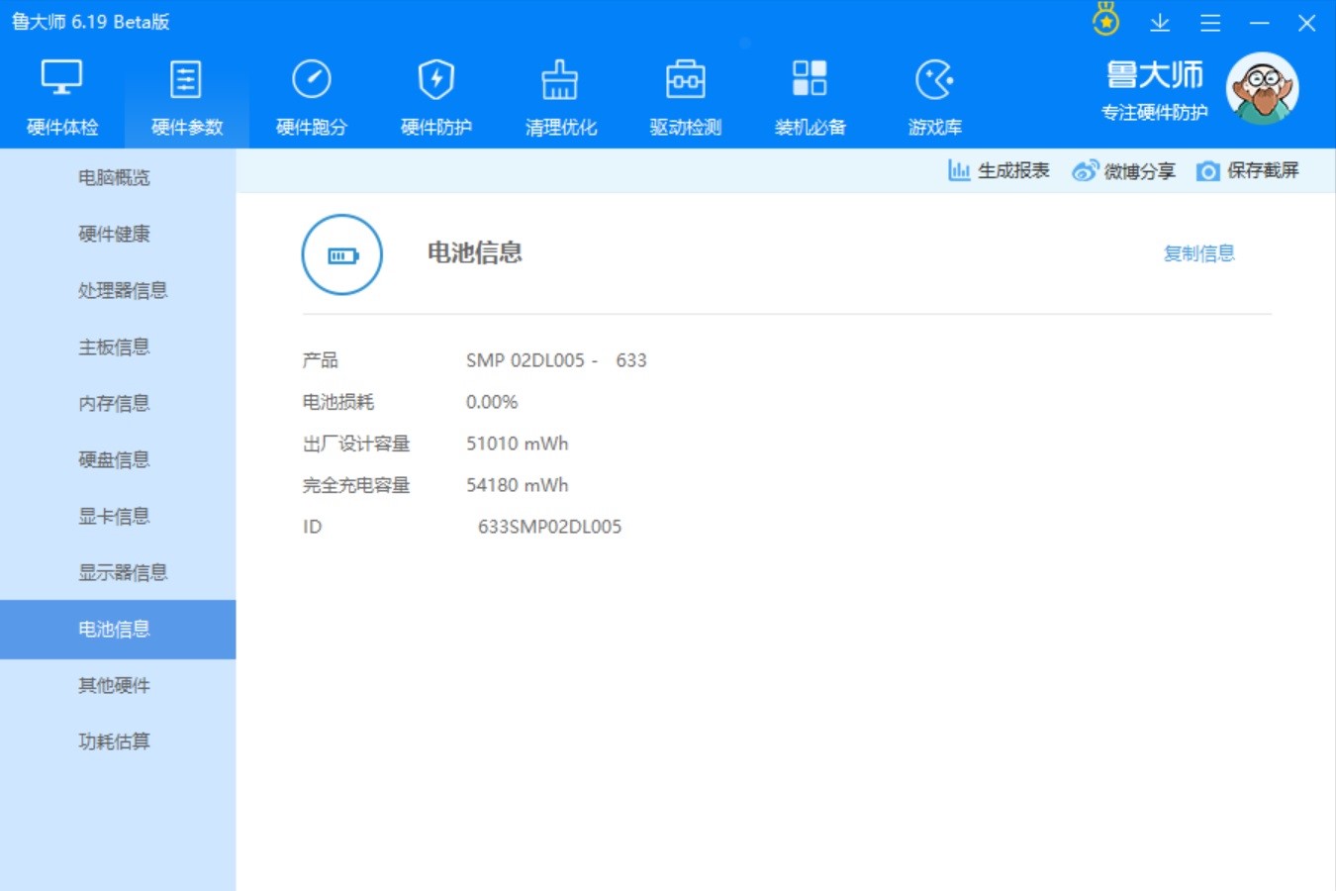The height and width of the screenshot is (891, 1336).
Task: Click the 出厂设计容量 label
Action: [356, 444]
